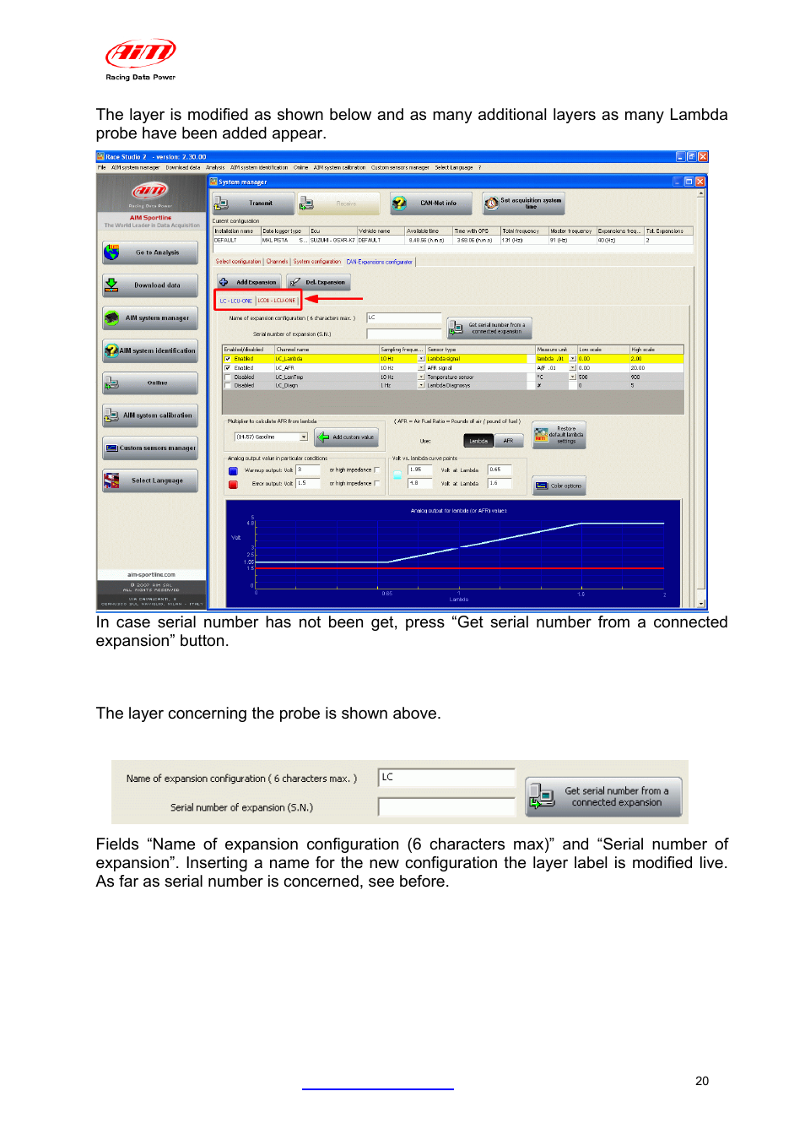Open the Analysis menu
The width and height of the screenshot is (805, 1140).
pos(215,167)
